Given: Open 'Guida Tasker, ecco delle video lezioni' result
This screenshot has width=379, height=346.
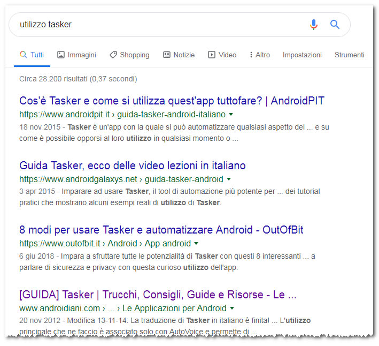Looking at the screenshot, I should (133, 166).
